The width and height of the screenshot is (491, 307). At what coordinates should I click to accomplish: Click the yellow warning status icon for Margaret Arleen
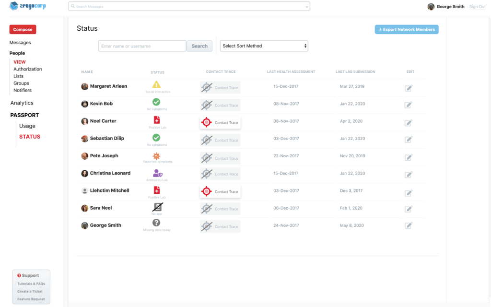[156, 85]
